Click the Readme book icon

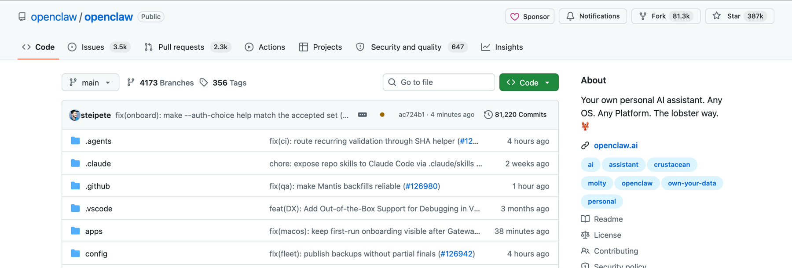pyautogui.click(x=585, y=219)
